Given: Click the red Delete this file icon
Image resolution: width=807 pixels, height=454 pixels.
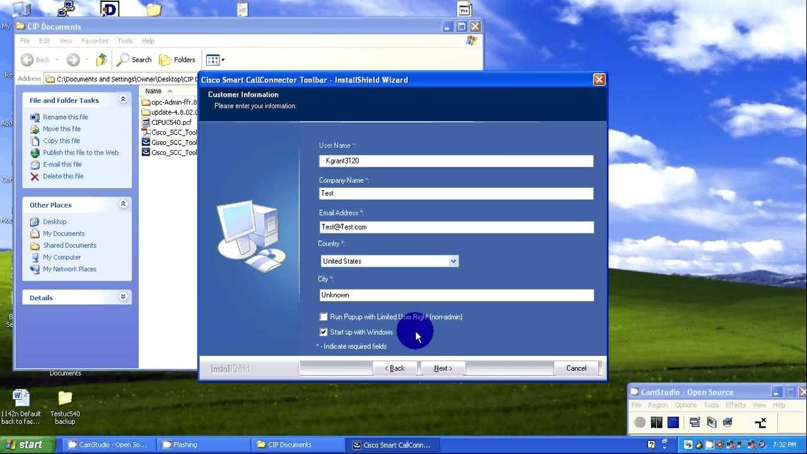Looking at the screenshot, I should 35,177.
